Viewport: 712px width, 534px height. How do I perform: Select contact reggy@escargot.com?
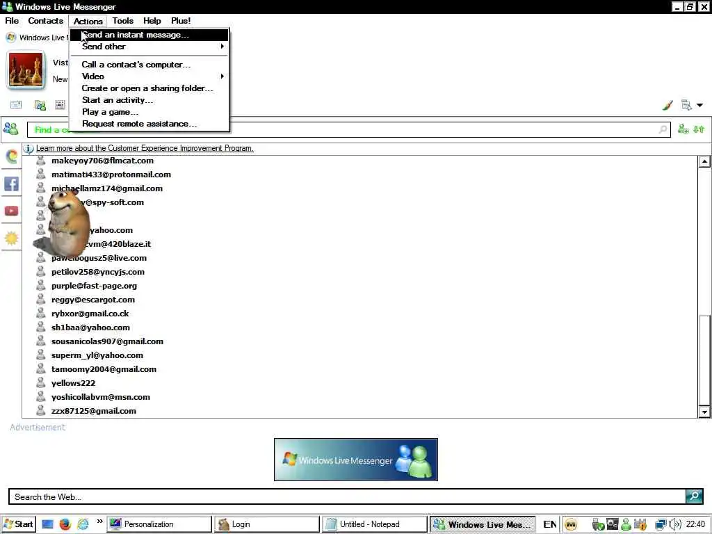click(92, 300)
